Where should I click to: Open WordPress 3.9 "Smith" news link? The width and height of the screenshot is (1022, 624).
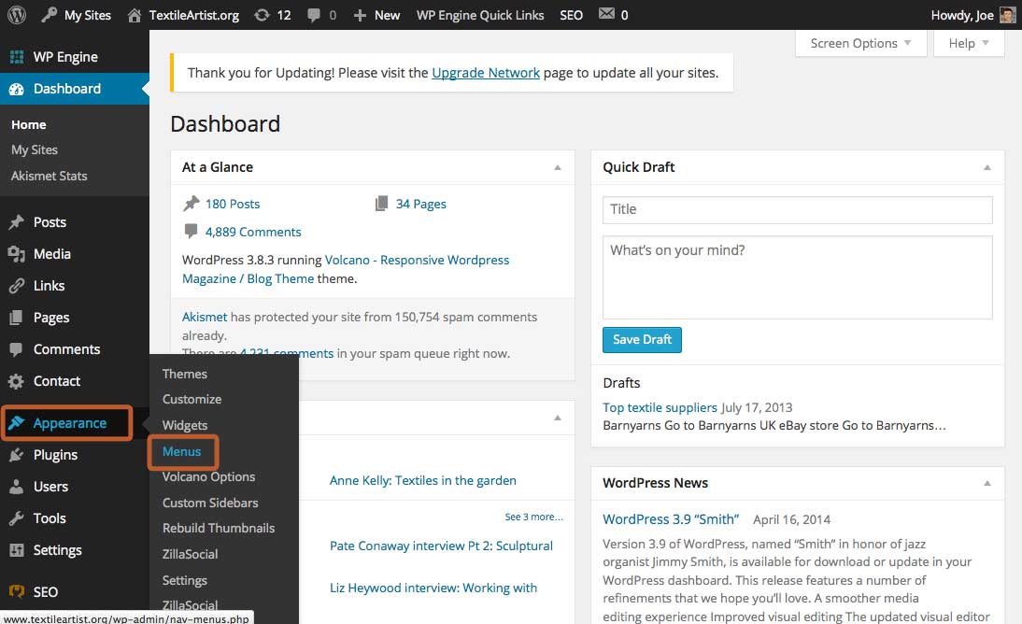coord(671,519)
